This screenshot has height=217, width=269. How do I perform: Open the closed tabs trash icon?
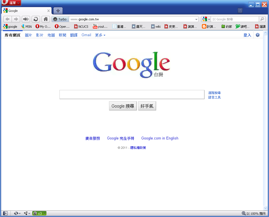click(240, 11)
